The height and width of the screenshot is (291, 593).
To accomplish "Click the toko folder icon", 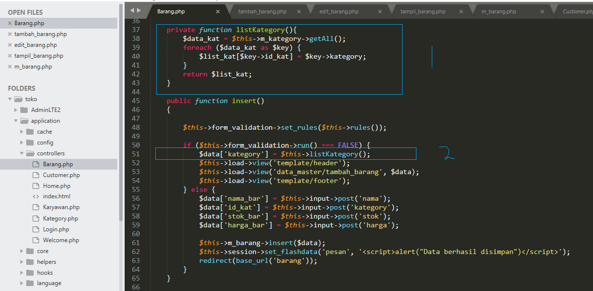I will point(18,100).
